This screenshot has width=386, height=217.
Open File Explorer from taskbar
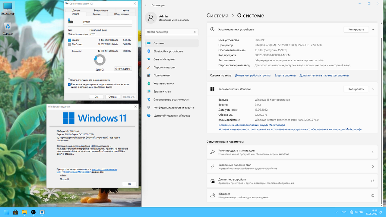24,212
